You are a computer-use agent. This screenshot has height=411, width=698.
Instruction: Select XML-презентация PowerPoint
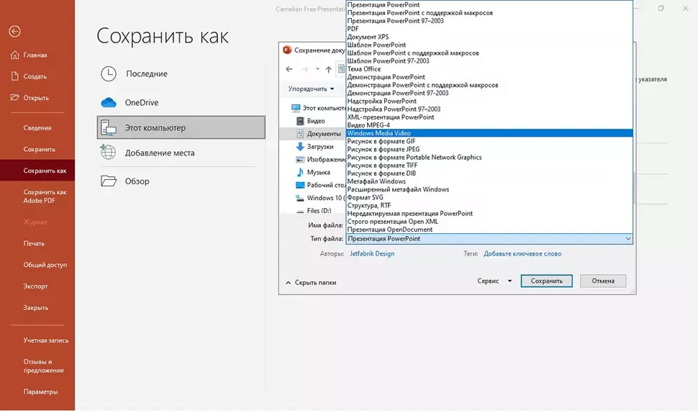click(x=489, y=117)
